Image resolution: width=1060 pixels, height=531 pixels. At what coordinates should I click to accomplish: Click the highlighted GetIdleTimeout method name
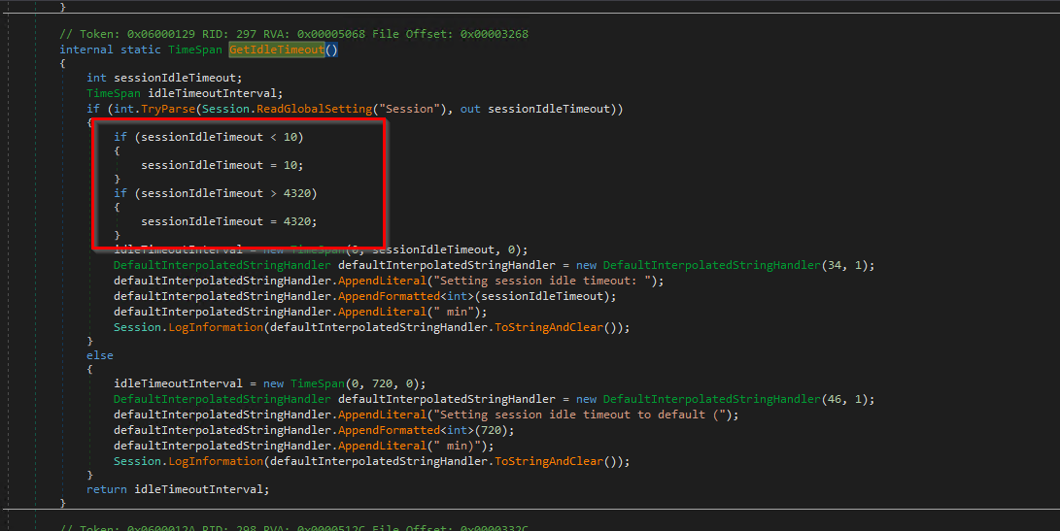tap(277, 50)
